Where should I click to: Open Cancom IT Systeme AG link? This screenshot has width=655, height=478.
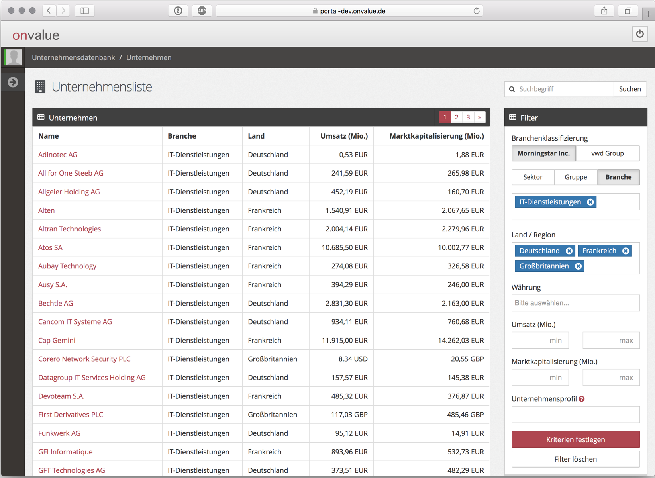coord(75,322)
